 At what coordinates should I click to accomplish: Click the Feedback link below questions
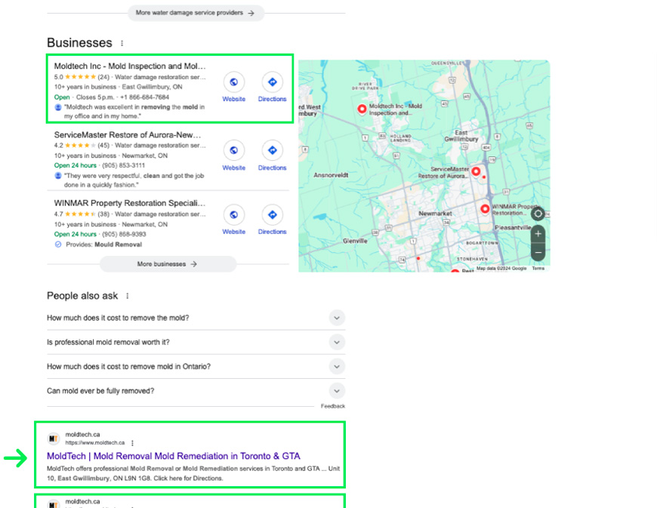coord(332,406)
